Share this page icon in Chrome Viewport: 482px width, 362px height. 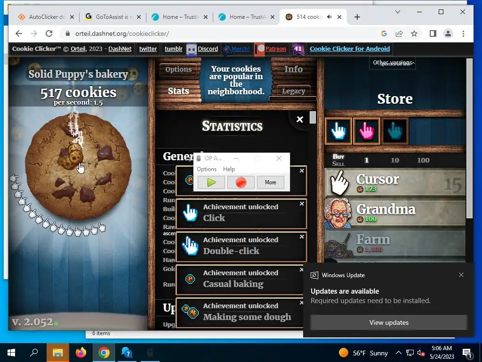(399, 33)
